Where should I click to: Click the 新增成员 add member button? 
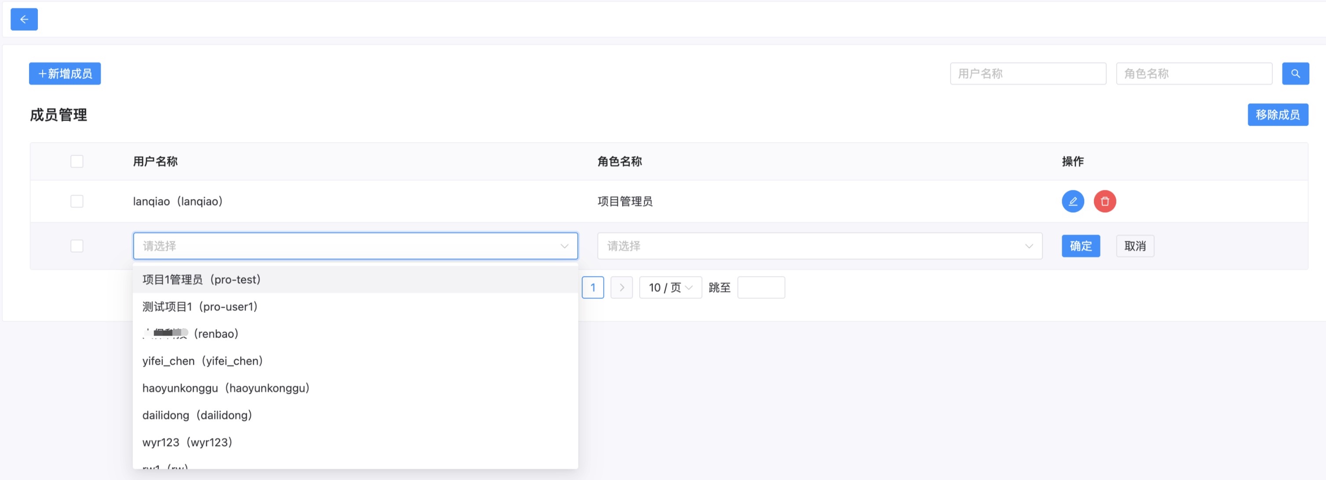(65, 73)
